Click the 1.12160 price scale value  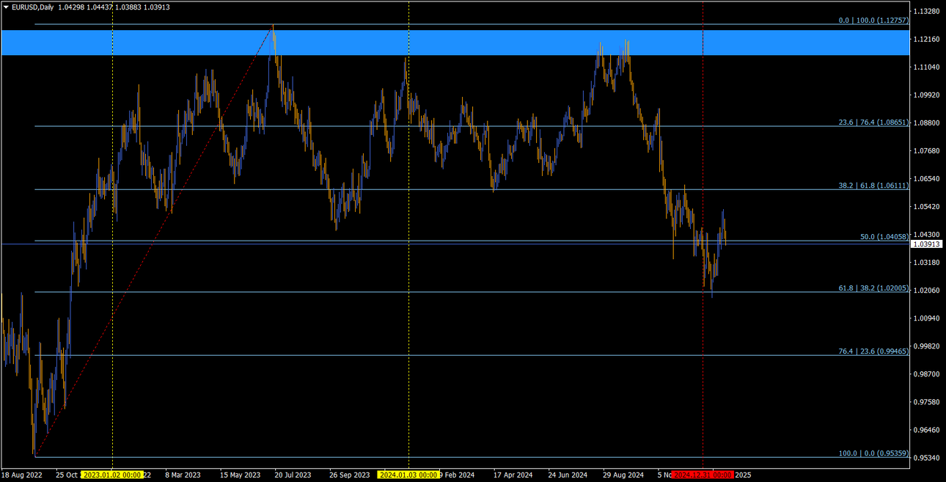pyautogui.click(x=927, y=39)
